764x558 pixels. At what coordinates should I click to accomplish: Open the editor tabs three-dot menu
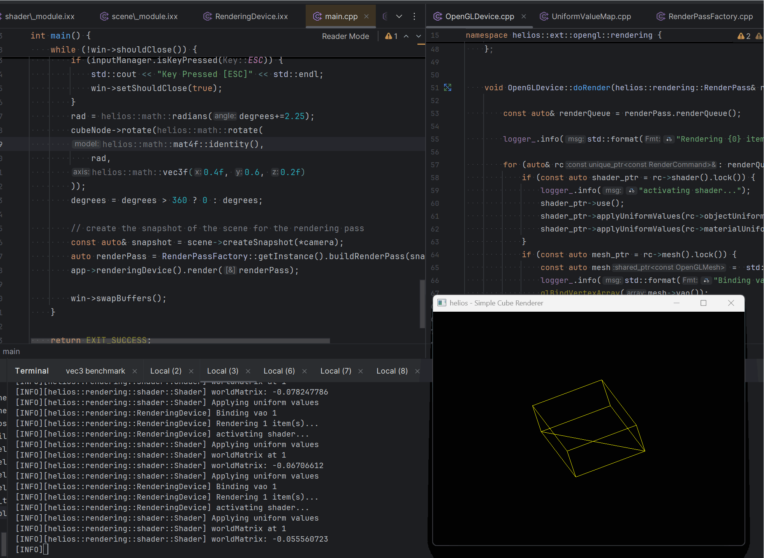coord(414,16)
